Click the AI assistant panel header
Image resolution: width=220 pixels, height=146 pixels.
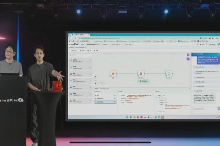[x=206, y=54]
